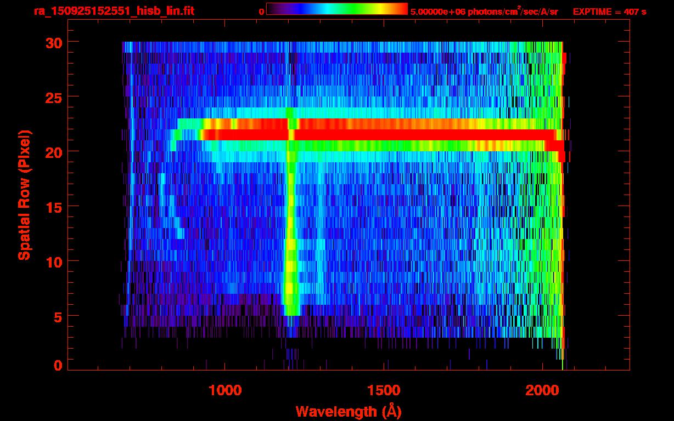Screen dimensions: 674x421
Task: Click the 1500 wavelength tick label
Action: click(383, 390)
